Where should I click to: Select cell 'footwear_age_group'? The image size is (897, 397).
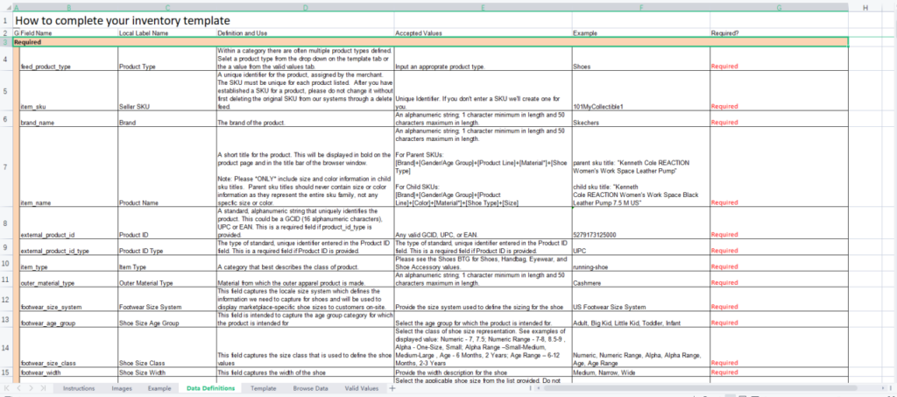[x=68, y=319]
